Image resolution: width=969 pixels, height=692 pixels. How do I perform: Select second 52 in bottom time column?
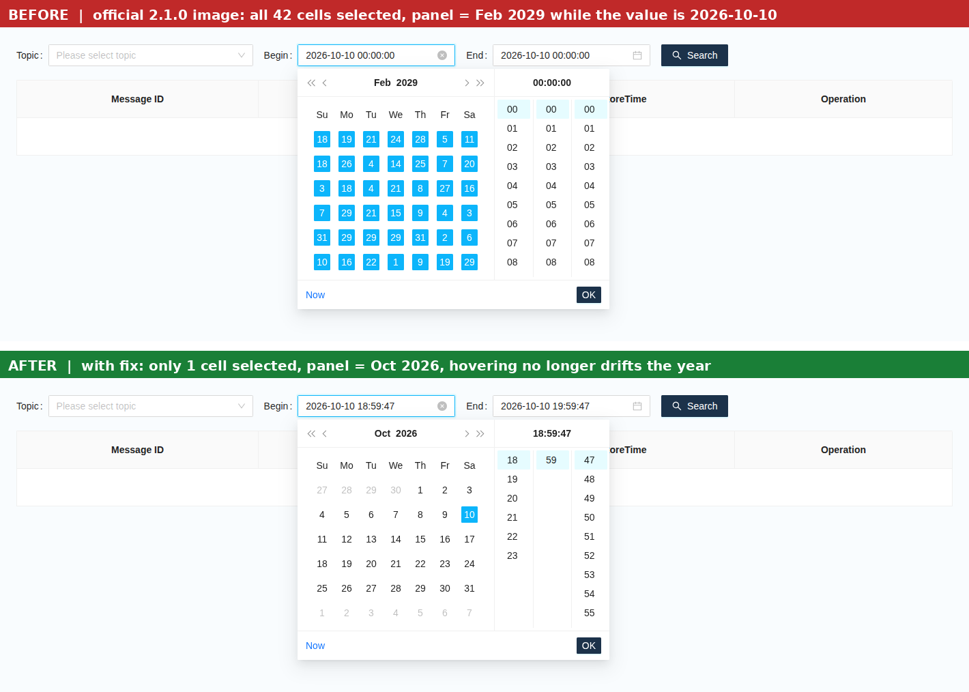tap(590, 556)
